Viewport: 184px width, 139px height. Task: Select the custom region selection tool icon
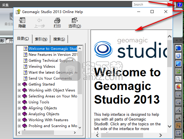178,133
